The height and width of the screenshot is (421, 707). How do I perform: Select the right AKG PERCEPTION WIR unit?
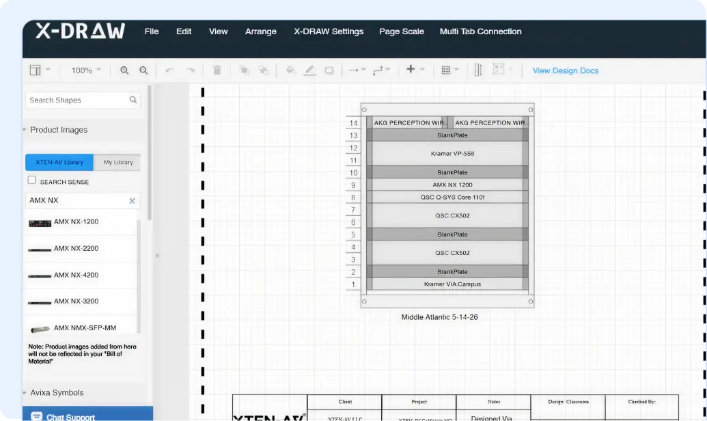click(489, 122)
